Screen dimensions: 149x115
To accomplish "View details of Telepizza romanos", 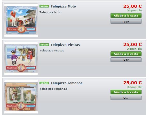I will pyautogui.click(x=126, y=98).
